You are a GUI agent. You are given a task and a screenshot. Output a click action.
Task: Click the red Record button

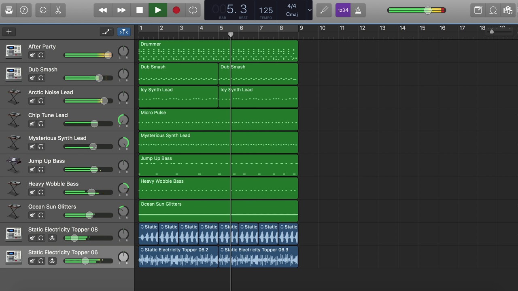point(176,10)
